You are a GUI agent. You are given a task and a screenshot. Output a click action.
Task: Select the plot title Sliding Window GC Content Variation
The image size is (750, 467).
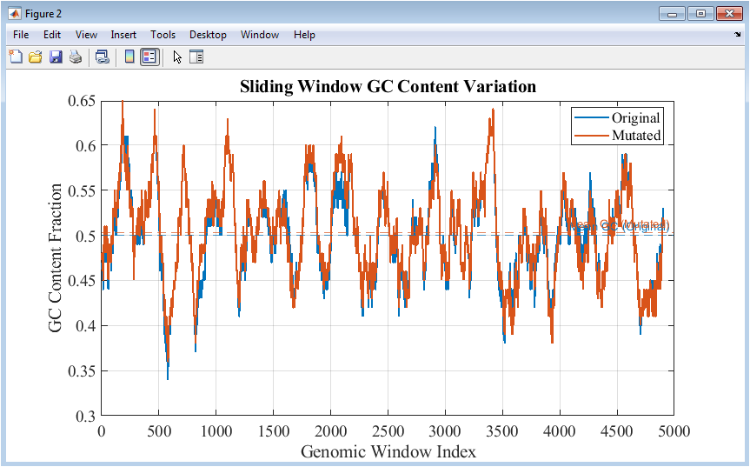click(388, 86)
